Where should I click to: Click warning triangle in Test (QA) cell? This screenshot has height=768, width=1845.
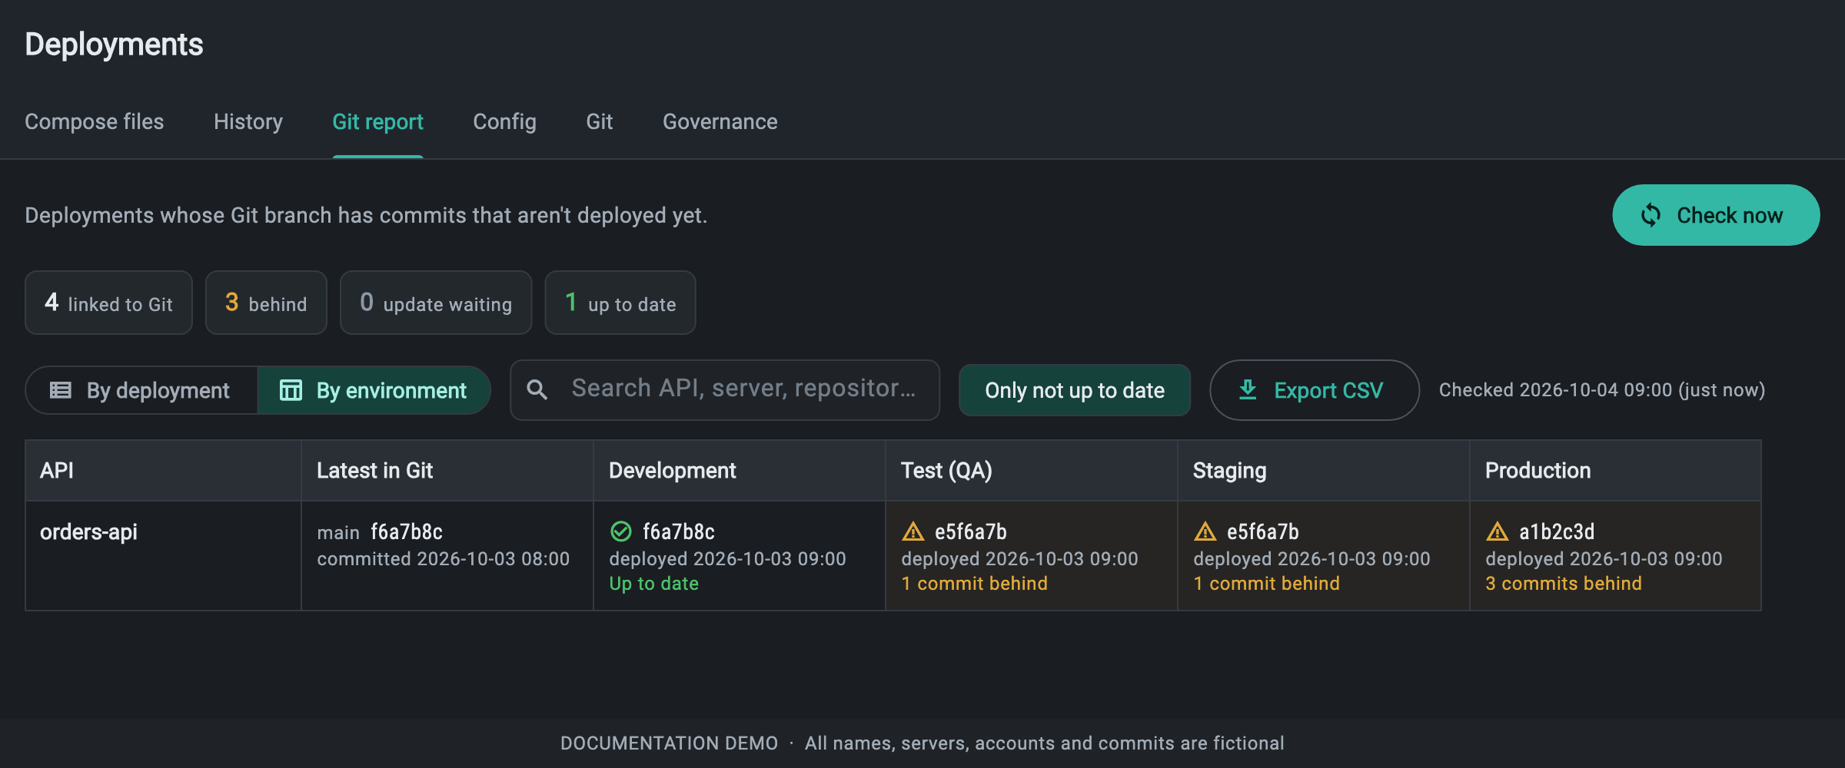[913, 531]
